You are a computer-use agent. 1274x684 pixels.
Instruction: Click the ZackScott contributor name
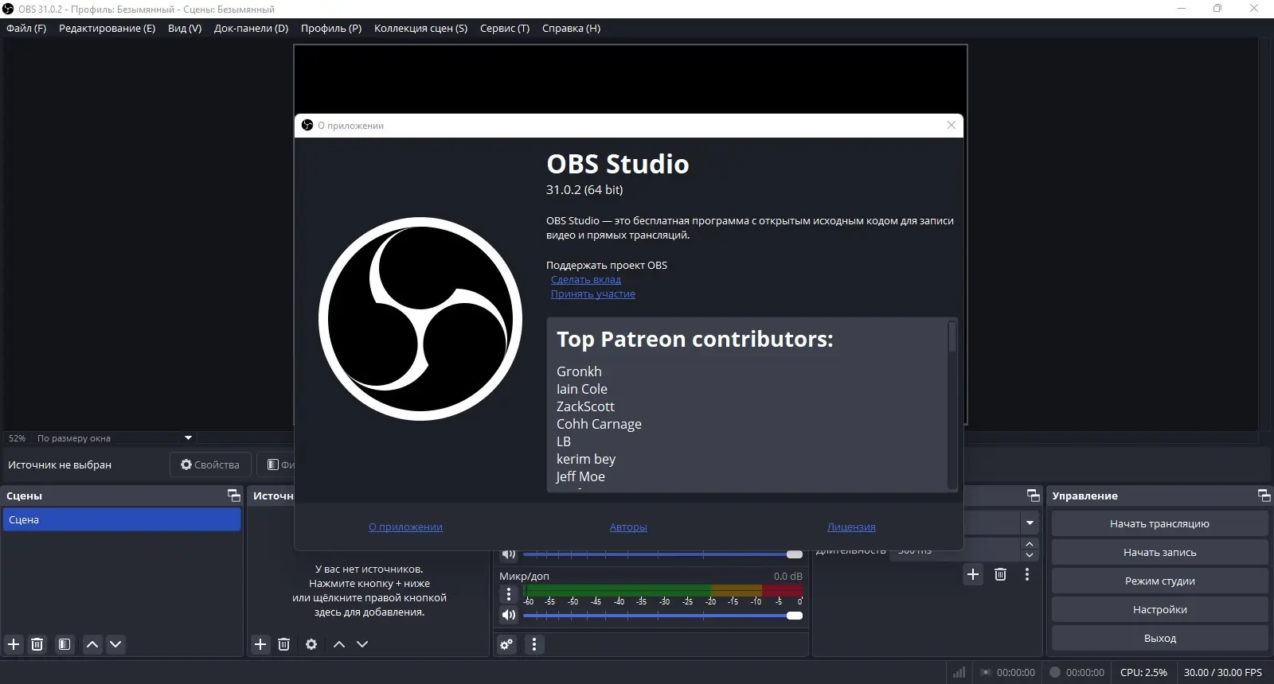click(x=585, y=406)
